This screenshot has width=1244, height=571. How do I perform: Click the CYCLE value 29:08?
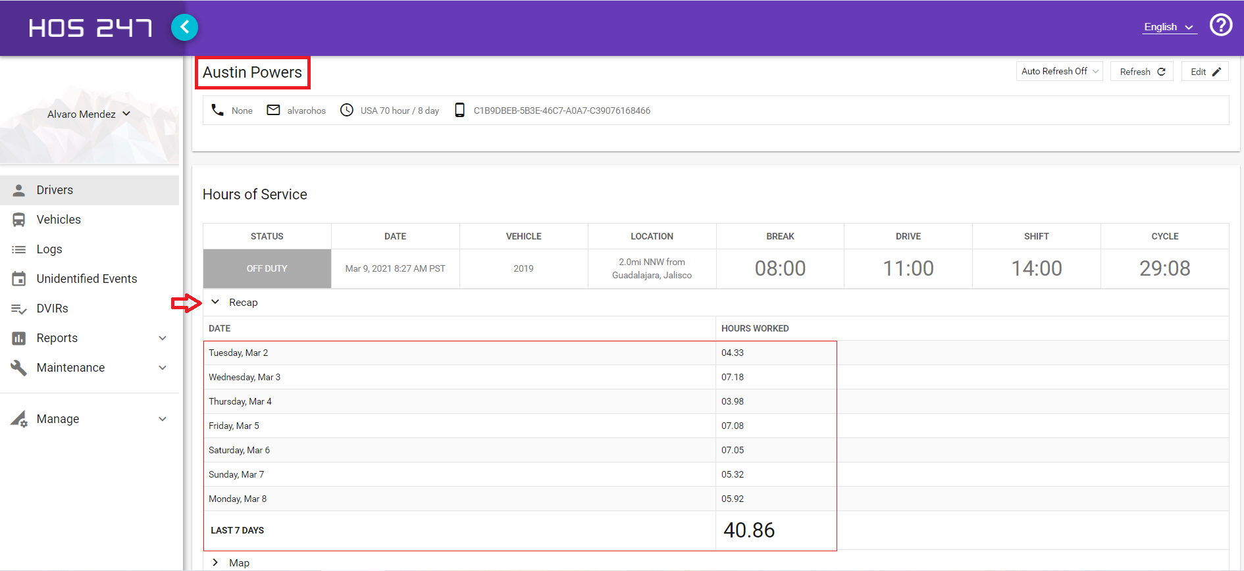click(1165, 268)
